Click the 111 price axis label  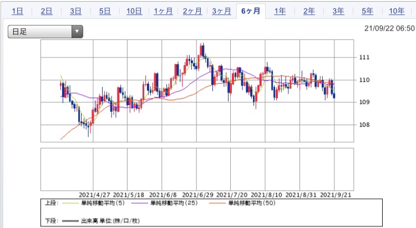click(x=364, y=57)
